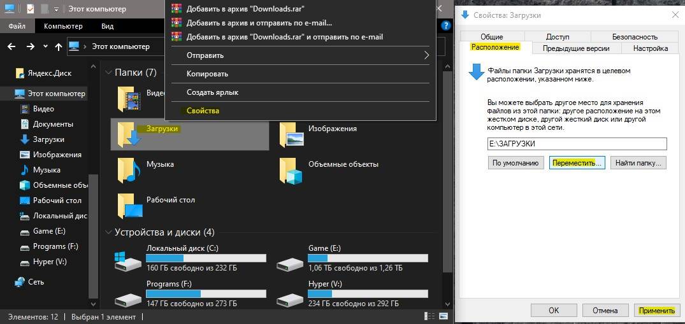Go back with the back arrow
The height and width of the screenshot is (324, 685).
[12, 46]
